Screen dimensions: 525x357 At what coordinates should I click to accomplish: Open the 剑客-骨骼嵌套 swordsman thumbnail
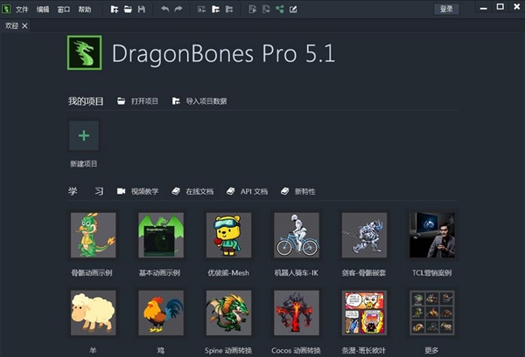pos(364,235)
